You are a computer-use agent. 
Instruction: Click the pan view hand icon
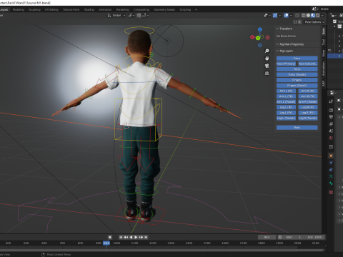(267, 59)
